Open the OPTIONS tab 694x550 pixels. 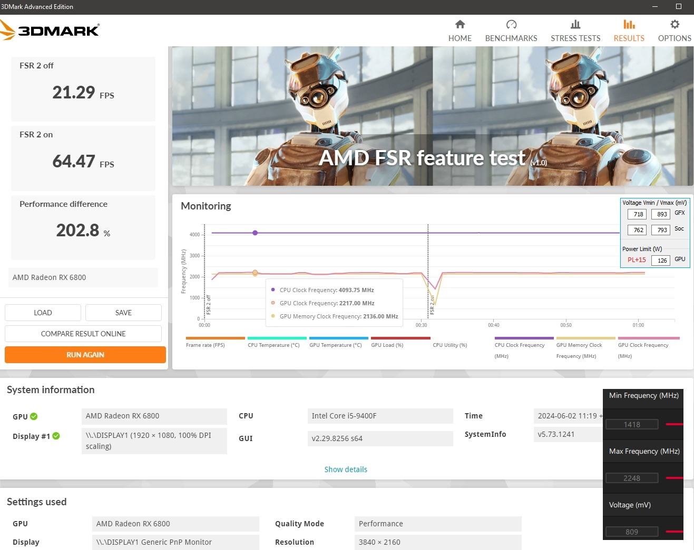[675, 31]
